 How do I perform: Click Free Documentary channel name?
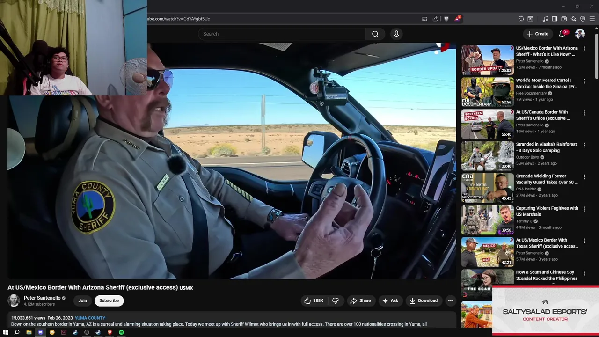tap(531, 93)
